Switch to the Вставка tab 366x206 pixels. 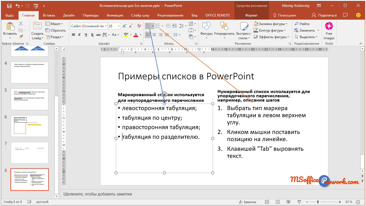point(49,15)
